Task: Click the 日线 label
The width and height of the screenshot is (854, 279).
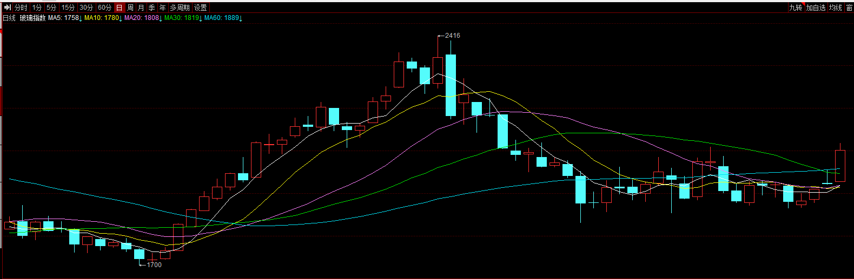Action: click(x=9, y=18)
